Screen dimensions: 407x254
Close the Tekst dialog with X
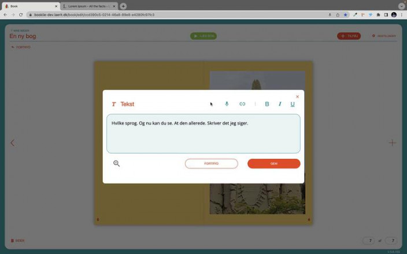coord(297,96)
